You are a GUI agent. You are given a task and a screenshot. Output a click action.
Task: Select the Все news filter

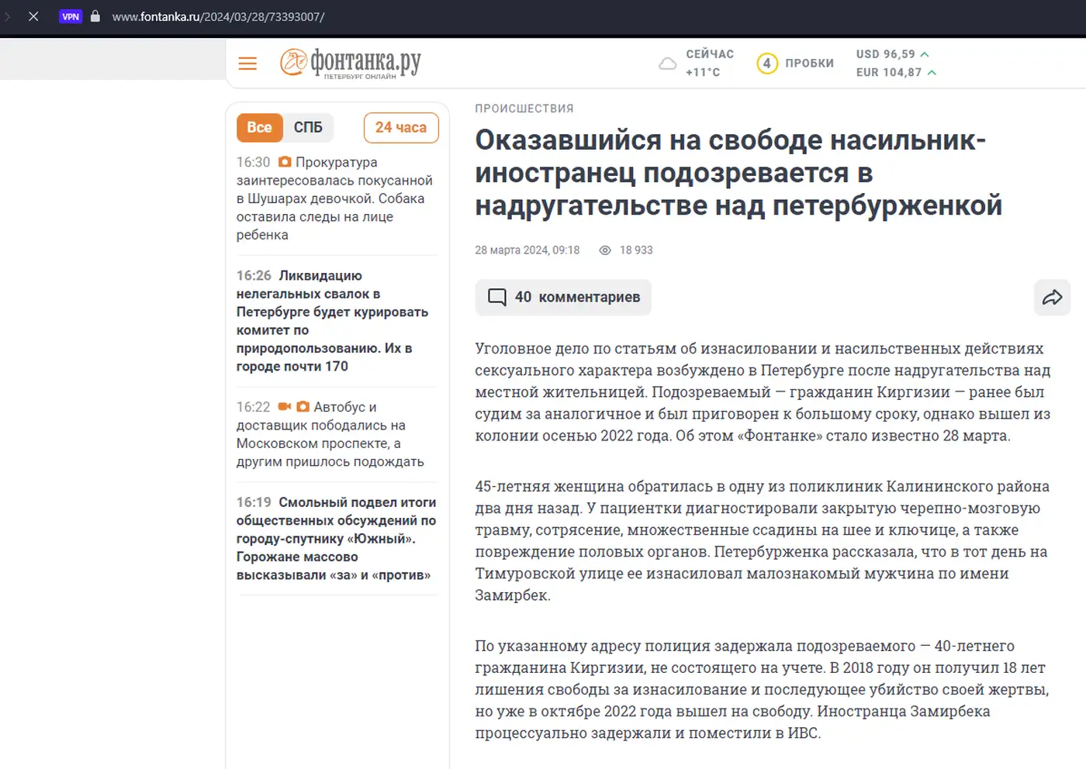tap(259, 128)
